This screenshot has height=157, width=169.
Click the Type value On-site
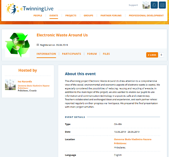click(x=118, y=124)
